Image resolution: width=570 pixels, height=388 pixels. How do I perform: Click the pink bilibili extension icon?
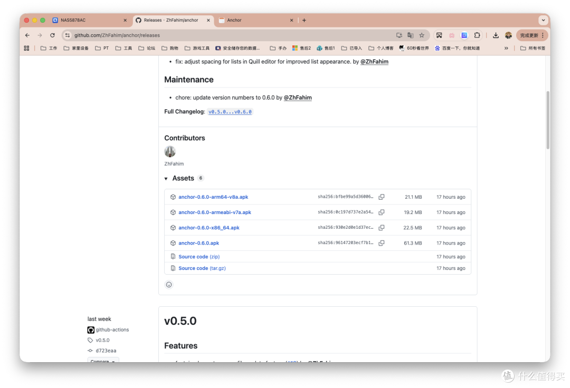coord(452,35)
